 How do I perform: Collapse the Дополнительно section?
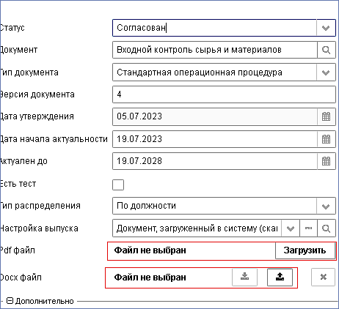point(10,301)
